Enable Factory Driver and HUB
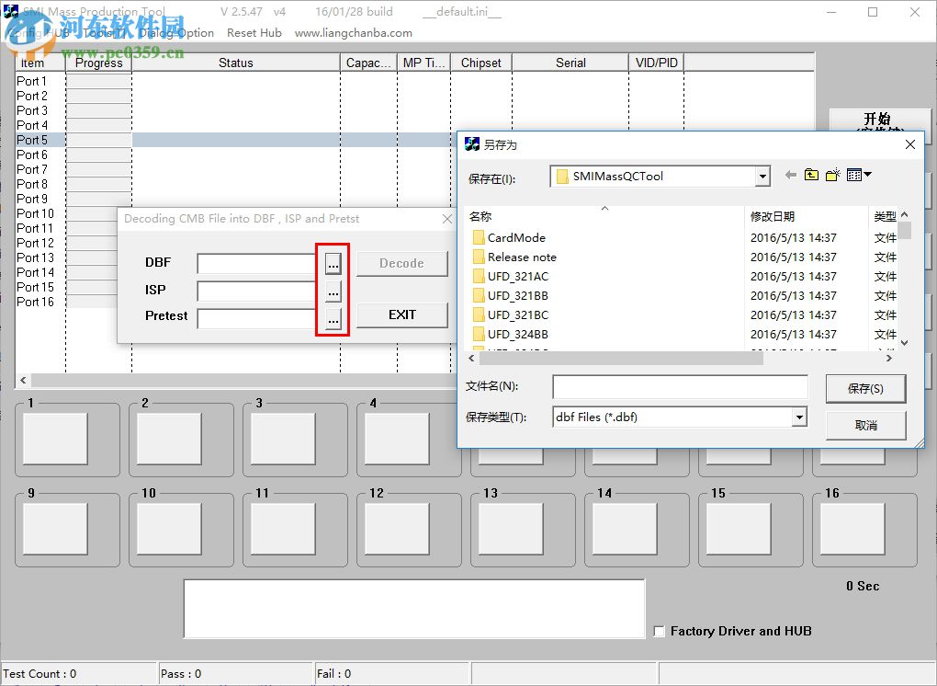 [659, 631]
